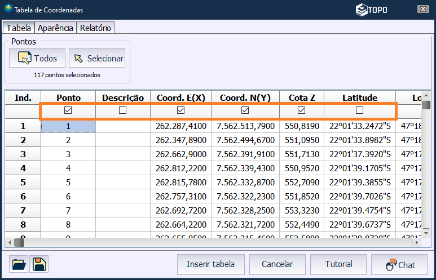
Task: Click the app icon in title bar
Action: tap(8, 9)
